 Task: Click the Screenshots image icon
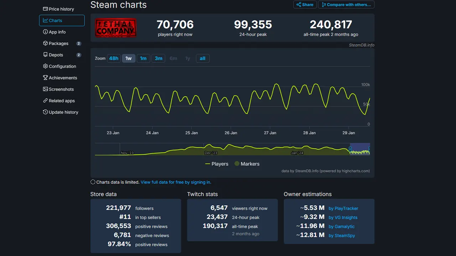click(x=45, y=89)
